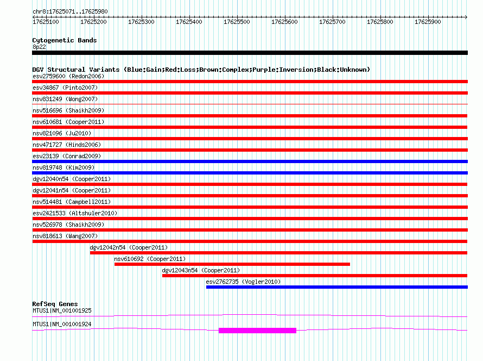Select the nsv831249 (Wong2007) label
The image size is (483, 361).
tap(65, 99)
